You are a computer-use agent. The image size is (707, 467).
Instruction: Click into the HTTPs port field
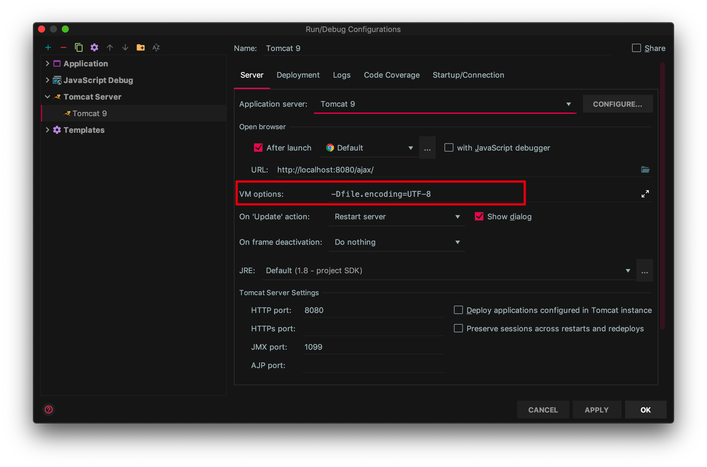(x=373, y=329)
